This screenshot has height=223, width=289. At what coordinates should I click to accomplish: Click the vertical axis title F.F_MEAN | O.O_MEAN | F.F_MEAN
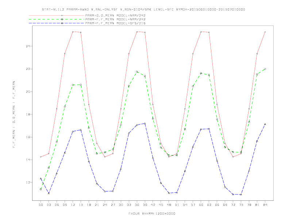coord(14,114)
